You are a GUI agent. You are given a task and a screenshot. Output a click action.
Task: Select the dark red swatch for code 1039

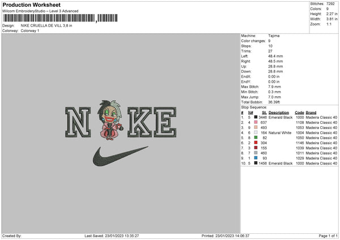[x=256, y=148]
